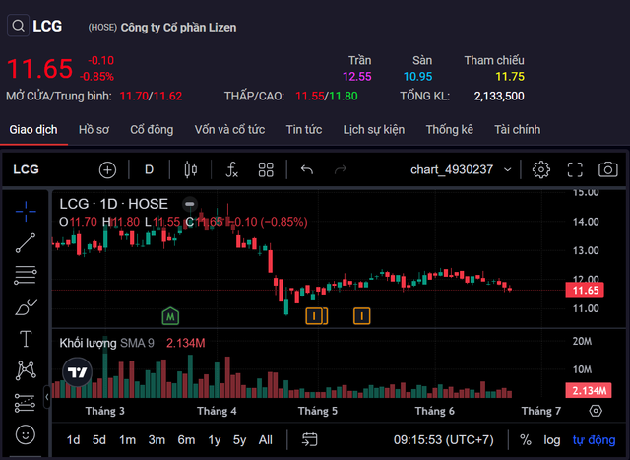Take a chart snapshot with camera icon
The width and height of the screenshot is (630, 460).
pyautogui.click(x=608, y=169)
